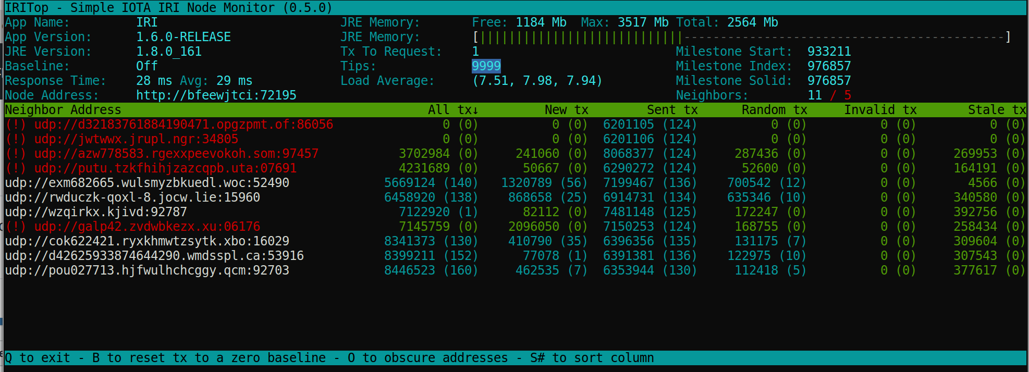Click the Neighbors count 11
The image size is (1029, 372).
click(x=815, y=95)
